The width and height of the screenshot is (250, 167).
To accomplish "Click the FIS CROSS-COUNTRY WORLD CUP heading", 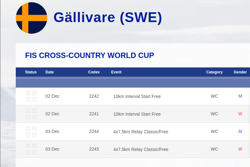I will 90,55.
